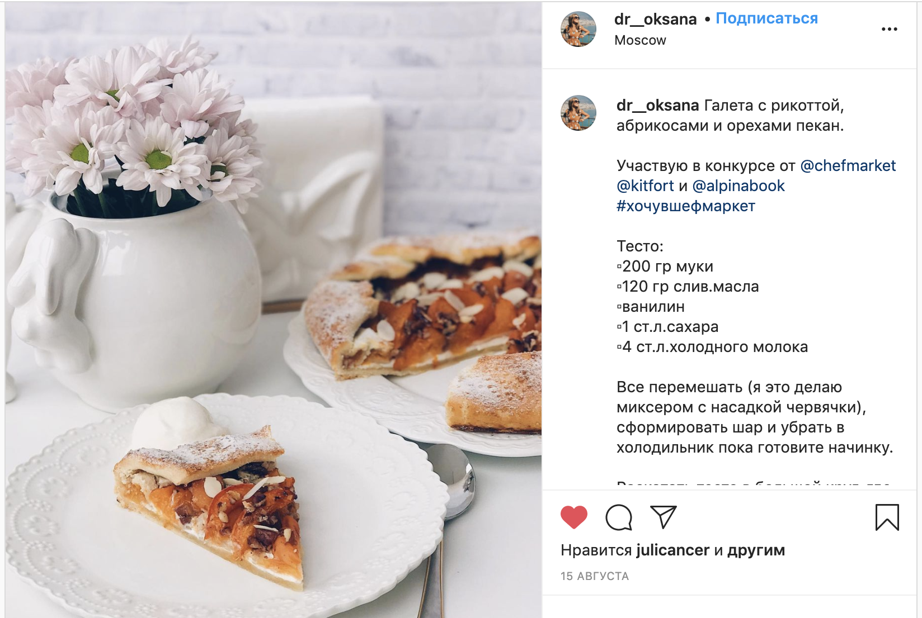Save the post with the bookmark icon
Viewport: 922px width, 618px height.
887,517
